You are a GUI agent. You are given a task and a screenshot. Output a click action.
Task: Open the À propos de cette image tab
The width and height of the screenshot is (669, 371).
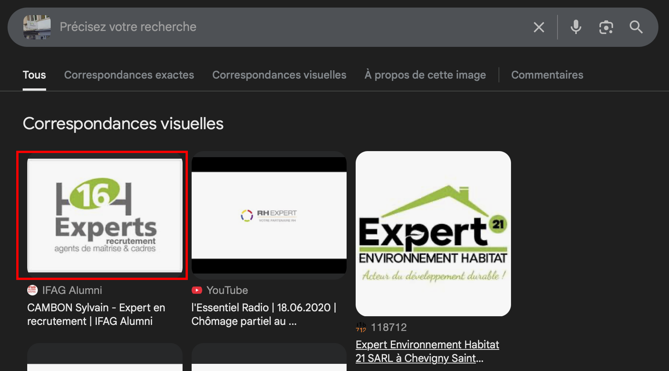coord(425,75)
